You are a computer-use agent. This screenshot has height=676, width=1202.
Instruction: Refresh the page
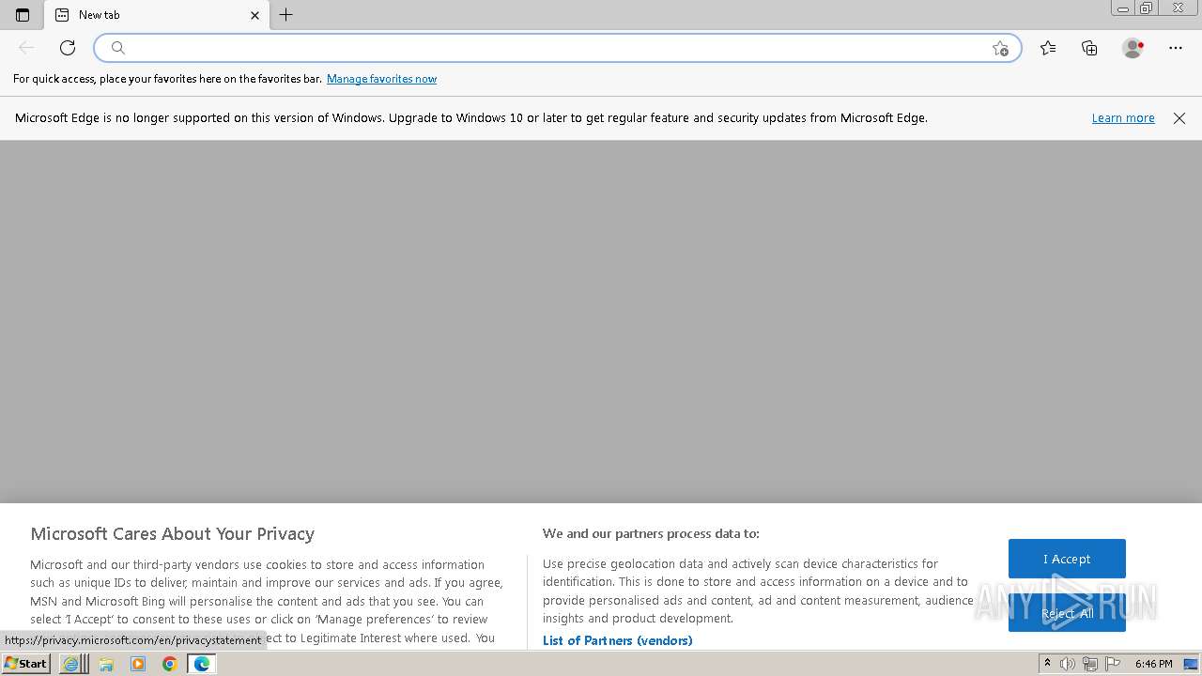coord(68,48)
